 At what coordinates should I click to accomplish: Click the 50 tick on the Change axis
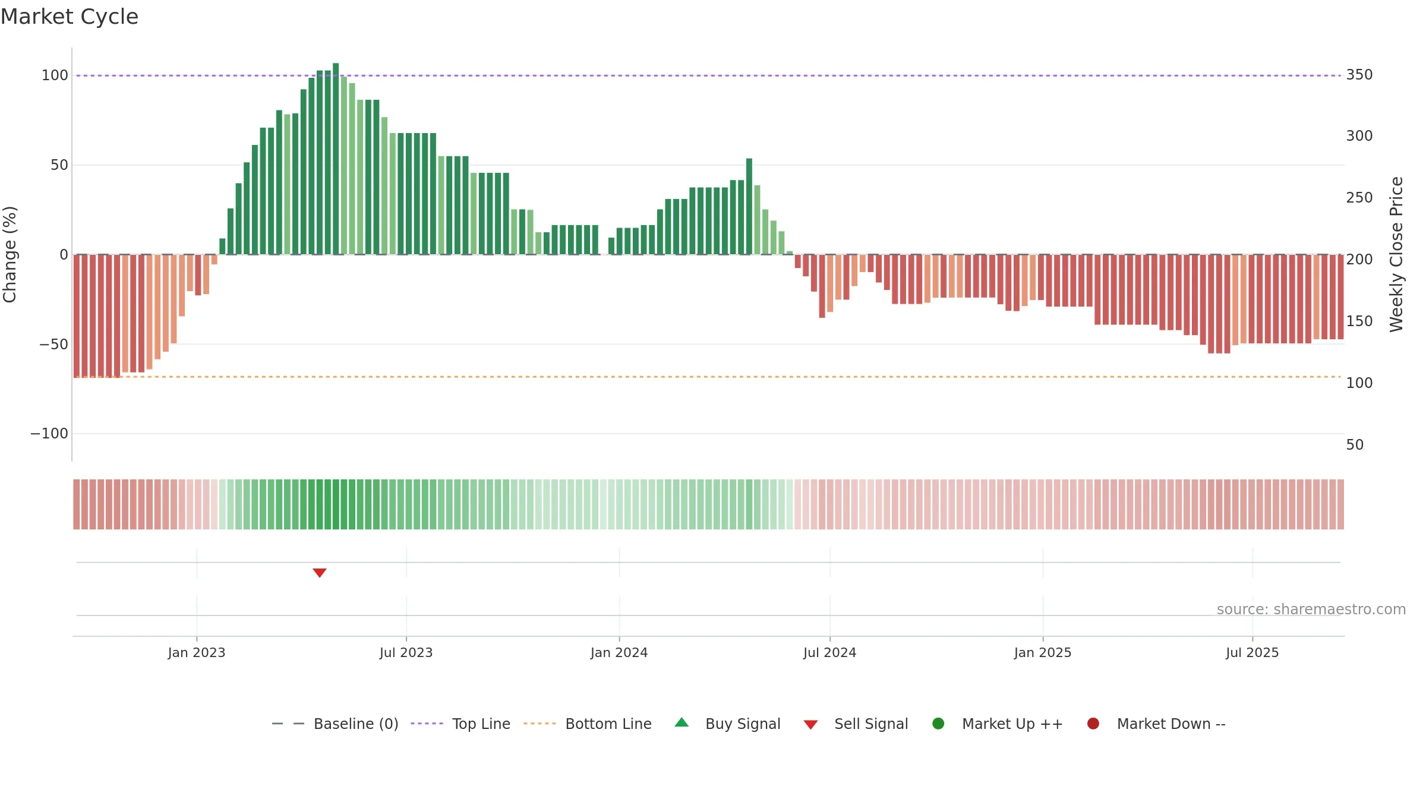pyautogui.click(x=59, y=165)
